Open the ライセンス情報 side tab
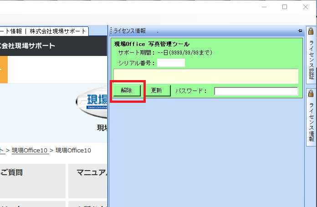The height and width of the screenshot is (207, 317). coord(311,117)
